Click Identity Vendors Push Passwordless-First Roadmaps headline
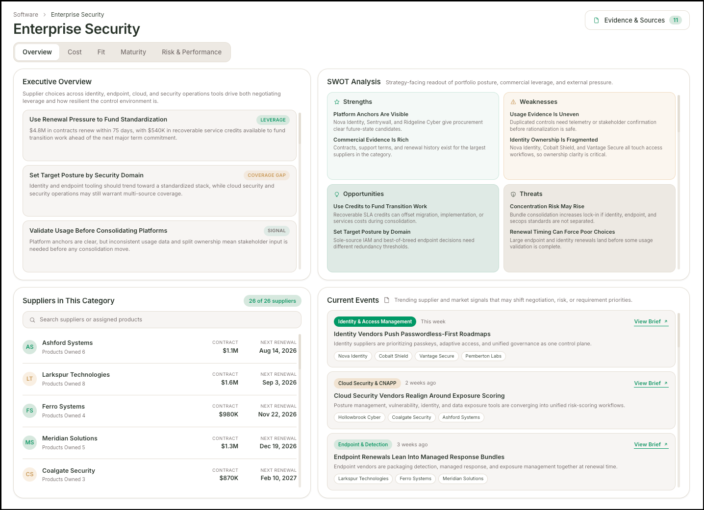 coord(412,334)
